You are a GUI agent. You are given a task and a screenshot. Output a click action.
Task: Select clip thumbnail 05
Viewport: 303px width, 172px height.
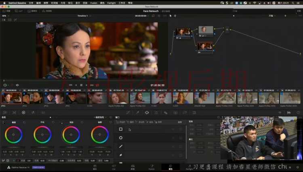click(x=97, y=98)
